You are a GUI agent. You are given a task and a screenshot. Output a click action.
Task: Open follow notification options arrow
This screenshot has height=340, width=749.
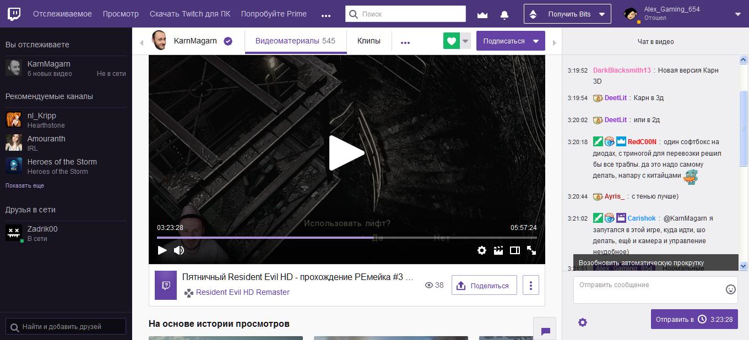click(x=466, y=41)
